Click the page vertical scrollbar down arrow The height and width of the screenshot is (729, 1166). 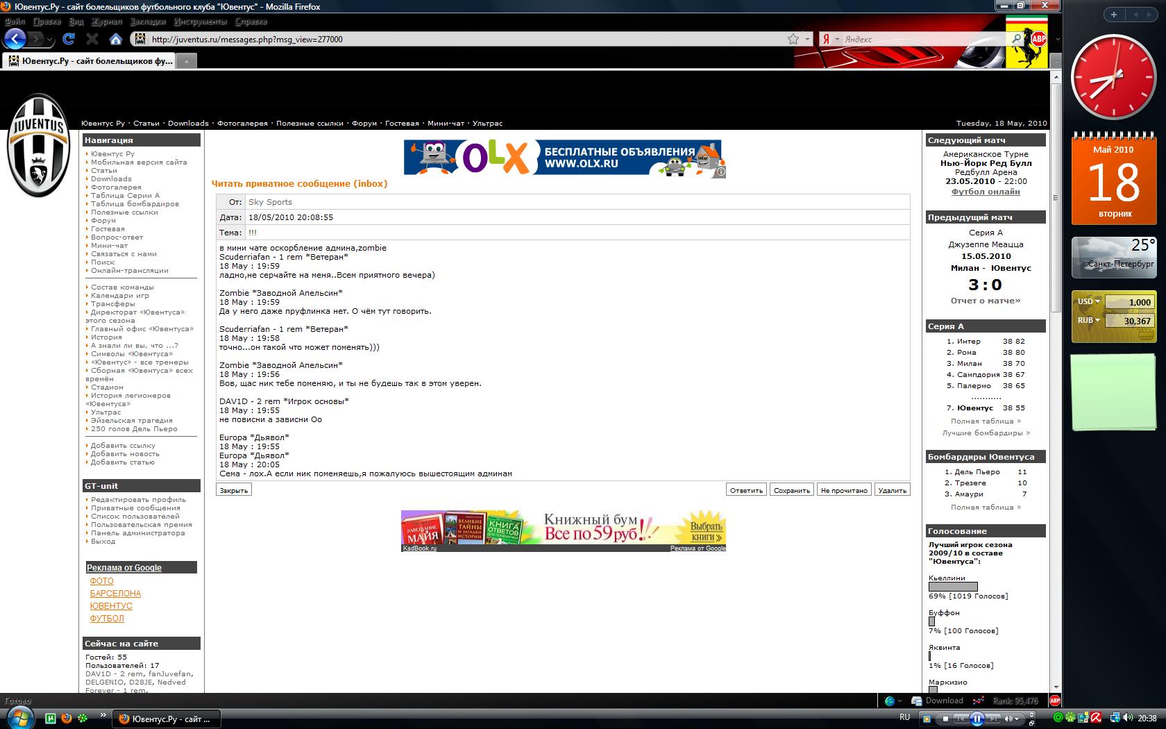click(1056, 687)
